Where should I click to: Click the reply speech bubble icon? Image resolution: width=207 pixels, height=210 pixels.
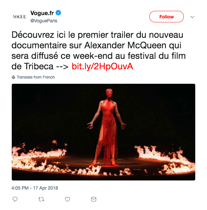(x=15, y=199)
